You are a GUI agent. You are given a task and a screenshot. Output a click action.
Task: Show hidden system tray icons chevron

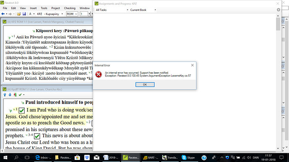[222, 157]
